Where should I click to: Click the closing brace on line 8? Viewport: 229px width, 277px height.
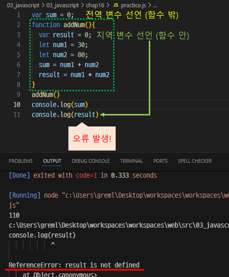[33, 85]
